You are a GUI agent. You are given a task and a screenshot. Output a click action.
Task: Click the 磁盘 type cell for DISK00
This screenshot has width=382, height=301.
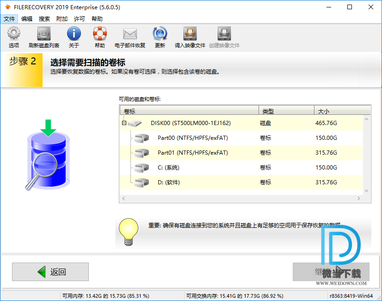pos(265,123)
